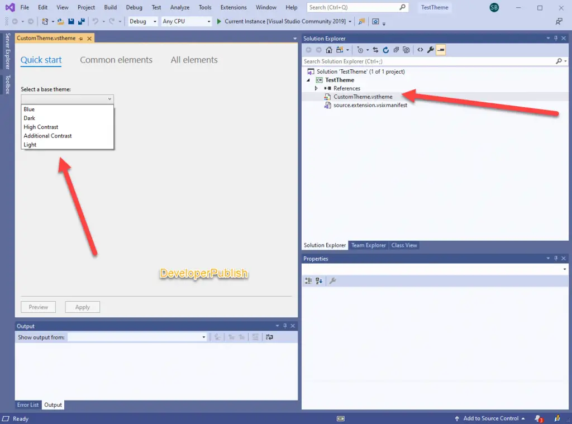572x424 pixels.
Task: Select the Light base theme
Action: (68, 145)
